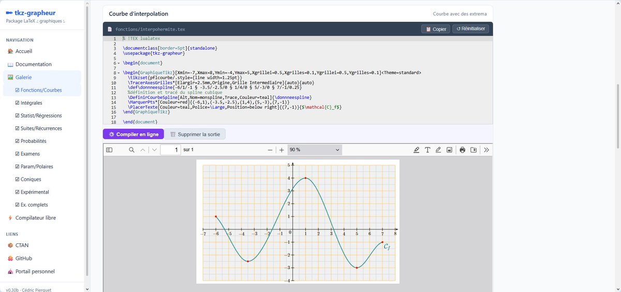Click the 'Courbe avec des extrema' caption
The height and width of the screenshot is (292, 621).
(460, 14)
